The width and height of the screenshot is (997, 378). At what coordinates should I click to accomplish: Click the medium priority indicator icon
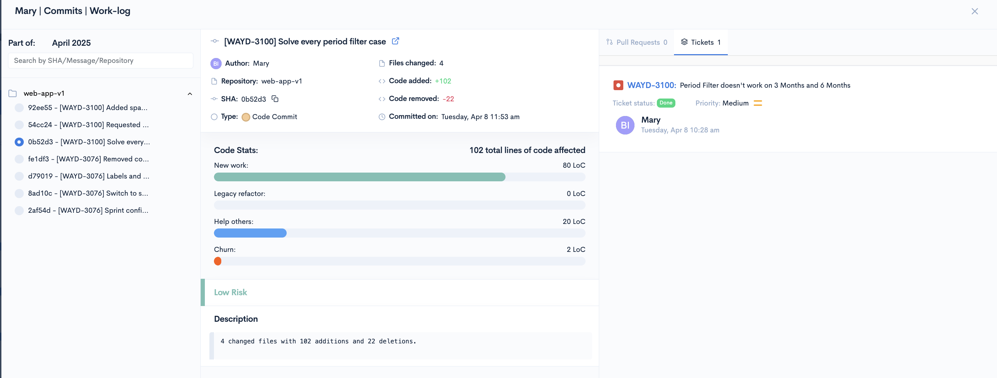coord(758,103)
